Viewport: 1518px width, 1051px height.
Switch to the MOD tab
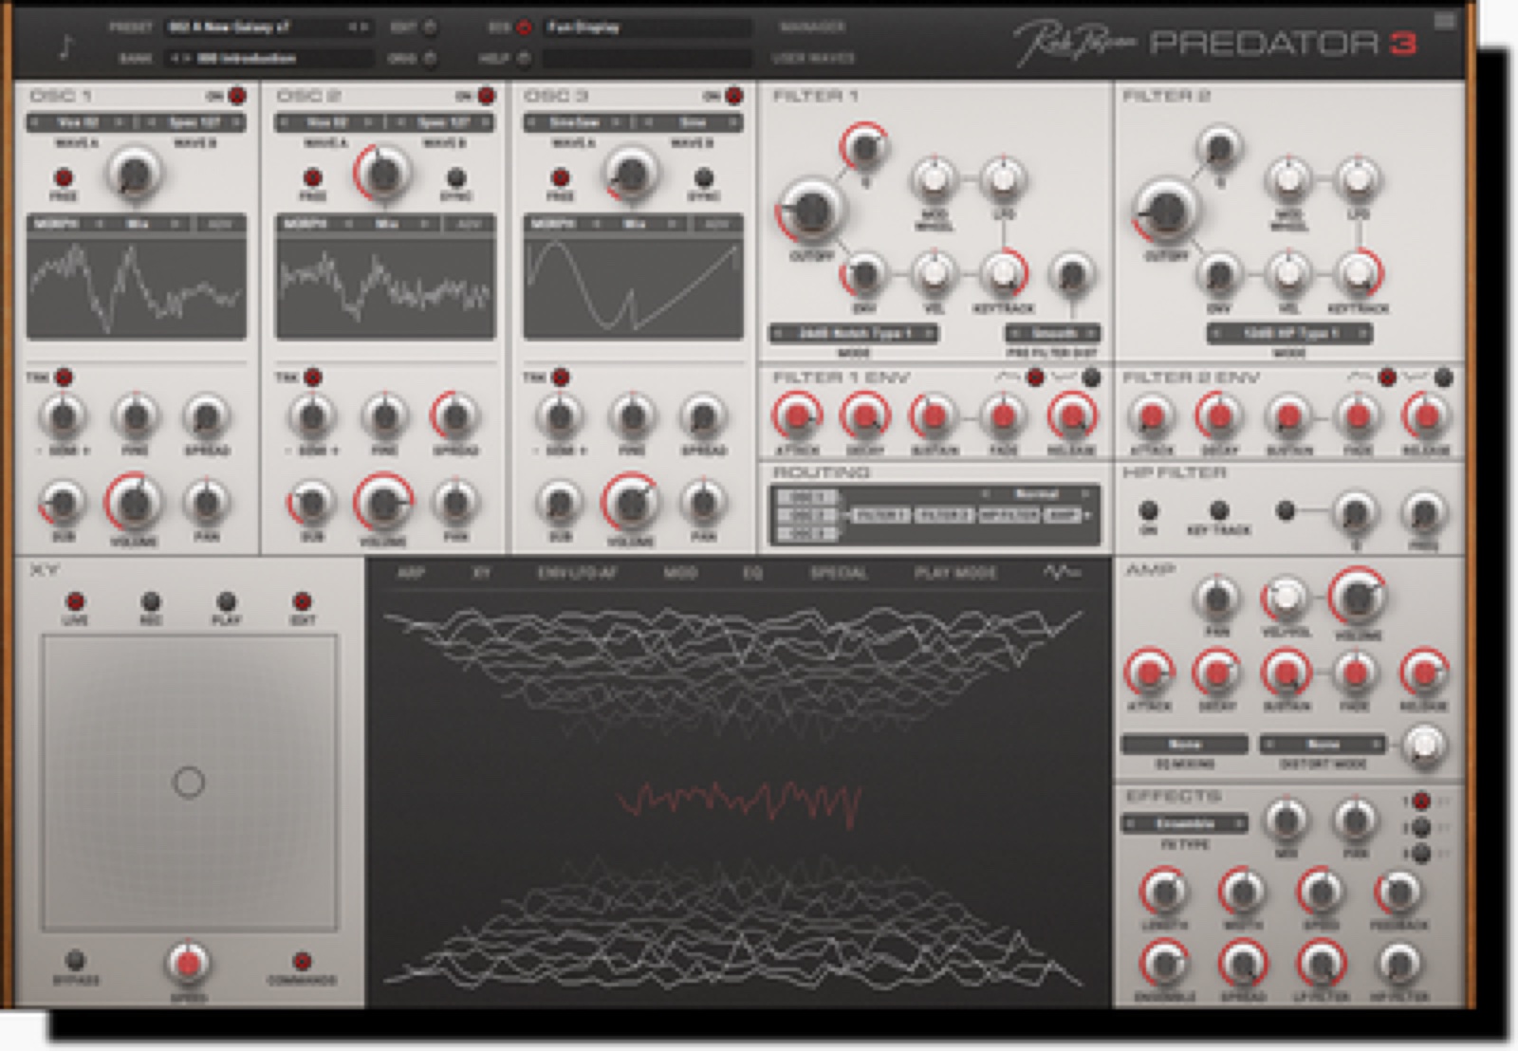[680, 572]
